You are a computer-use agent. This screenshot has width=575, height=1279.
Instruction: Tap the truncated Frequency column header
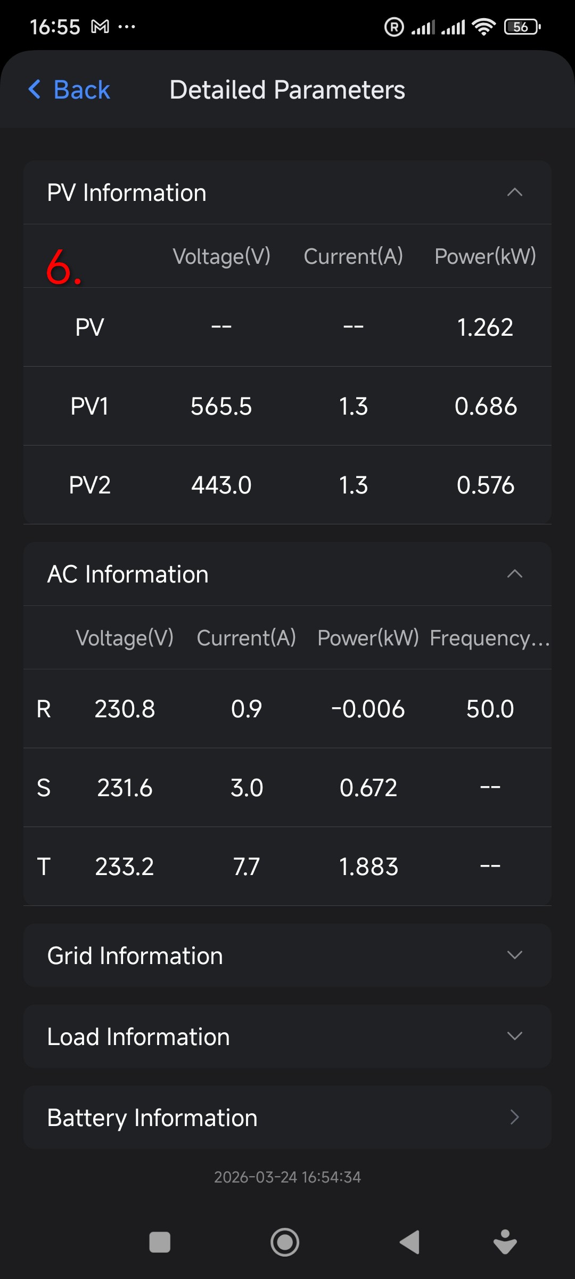(x=489, y=638)
